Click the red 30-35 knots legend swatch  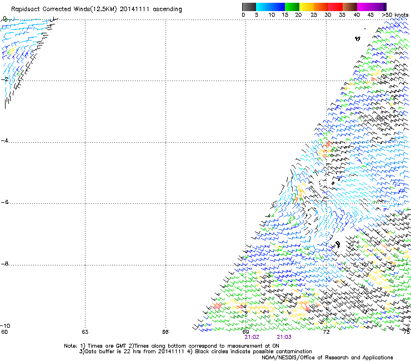(x=335, y=7)
